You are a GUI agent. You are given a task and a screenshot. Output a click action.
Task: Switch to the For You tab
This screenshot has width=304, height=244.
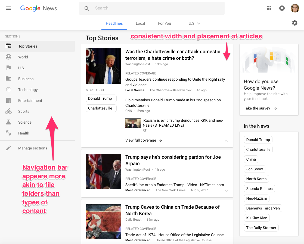(x=165, y=23)
